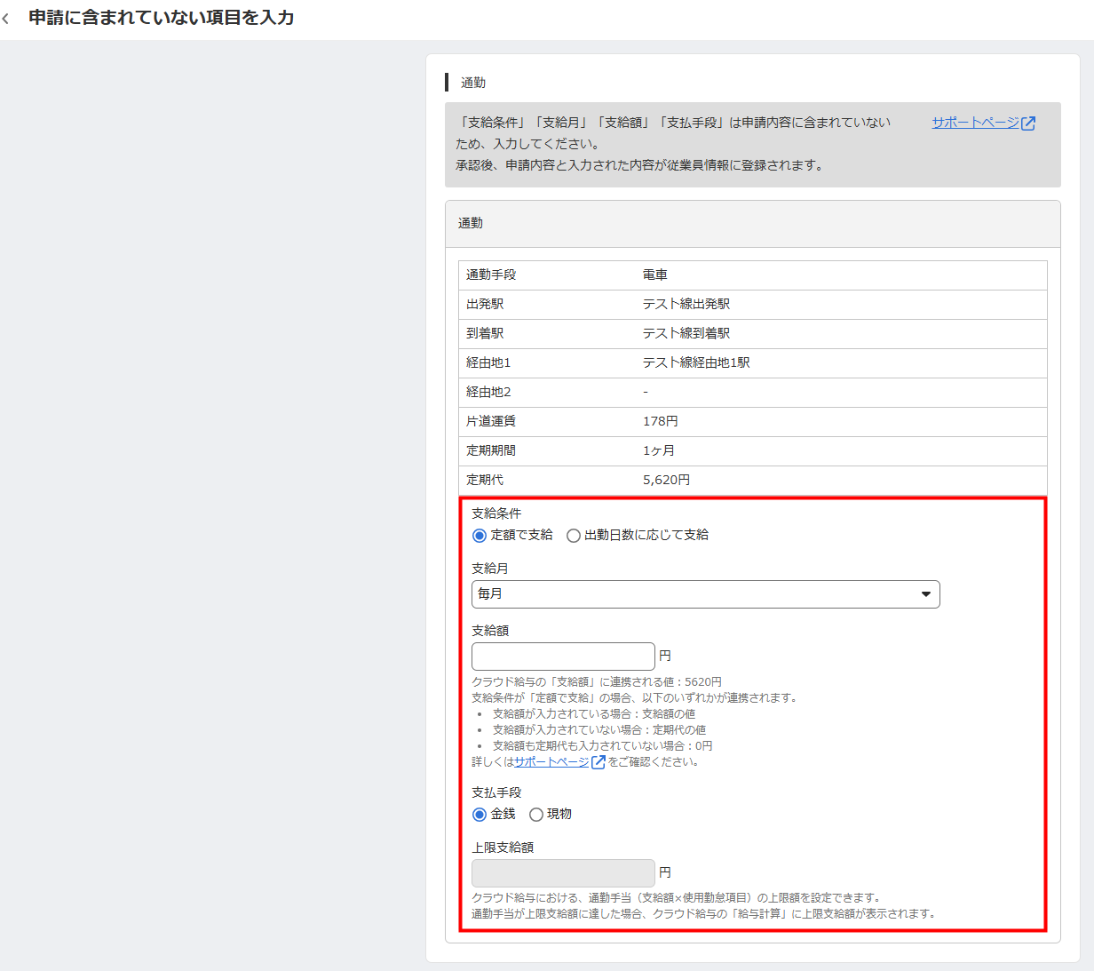Open the 支給月 combo box showing 毎月
The width and height of the screenshot is (1094, 971).
(x=704, y=594)
